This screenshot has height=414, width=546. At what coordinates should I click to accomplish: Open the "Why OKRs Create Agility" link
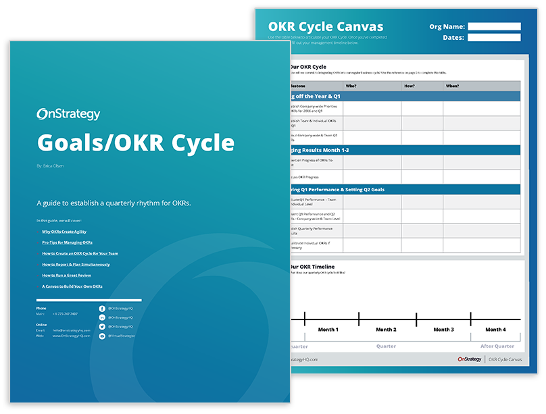pyautogui.click(x=64, y=232)
